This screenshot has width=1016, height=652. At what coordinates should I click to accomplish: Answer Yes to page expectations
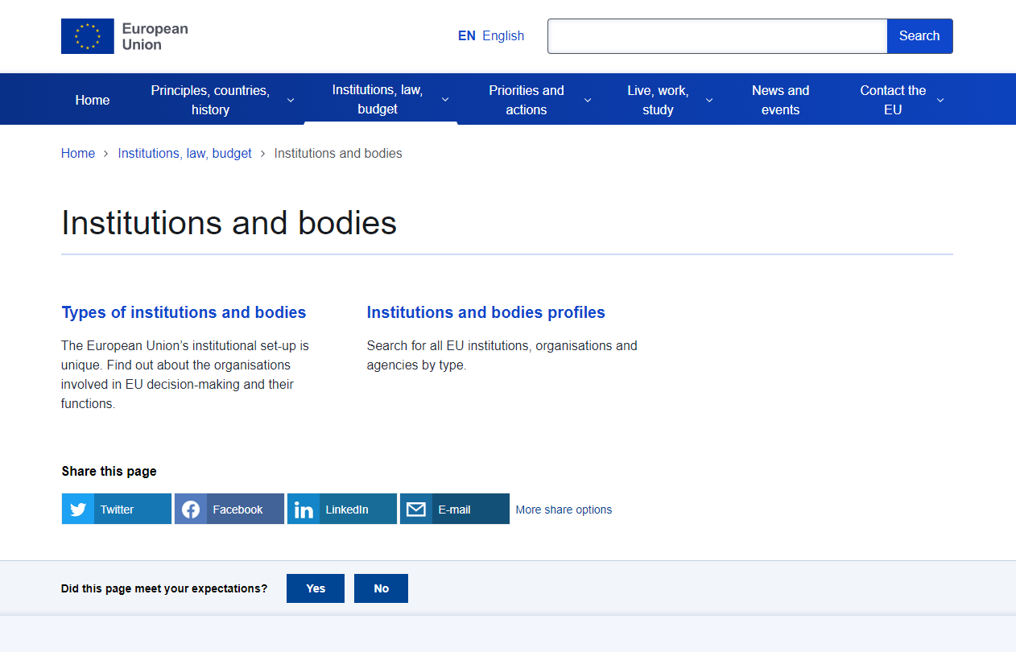316,588
